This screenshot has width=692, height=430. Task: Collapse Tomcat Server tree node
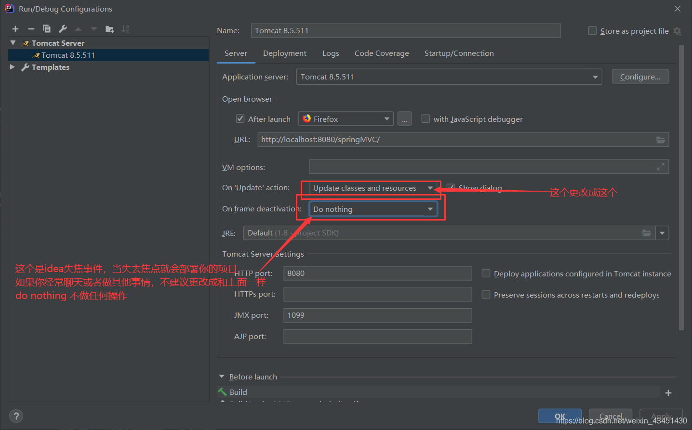13,43
